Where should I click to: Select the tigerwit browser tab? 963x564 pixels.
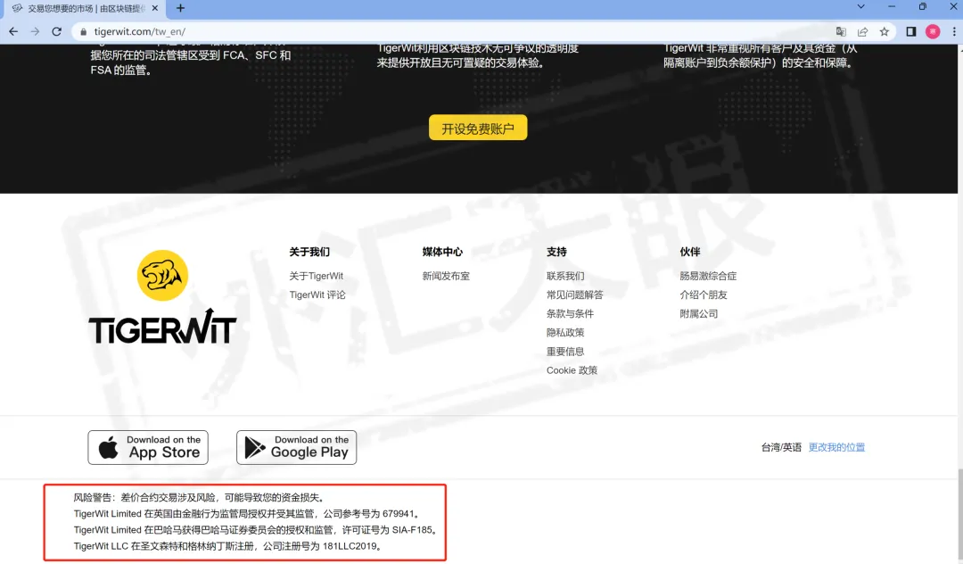[86, 9]
